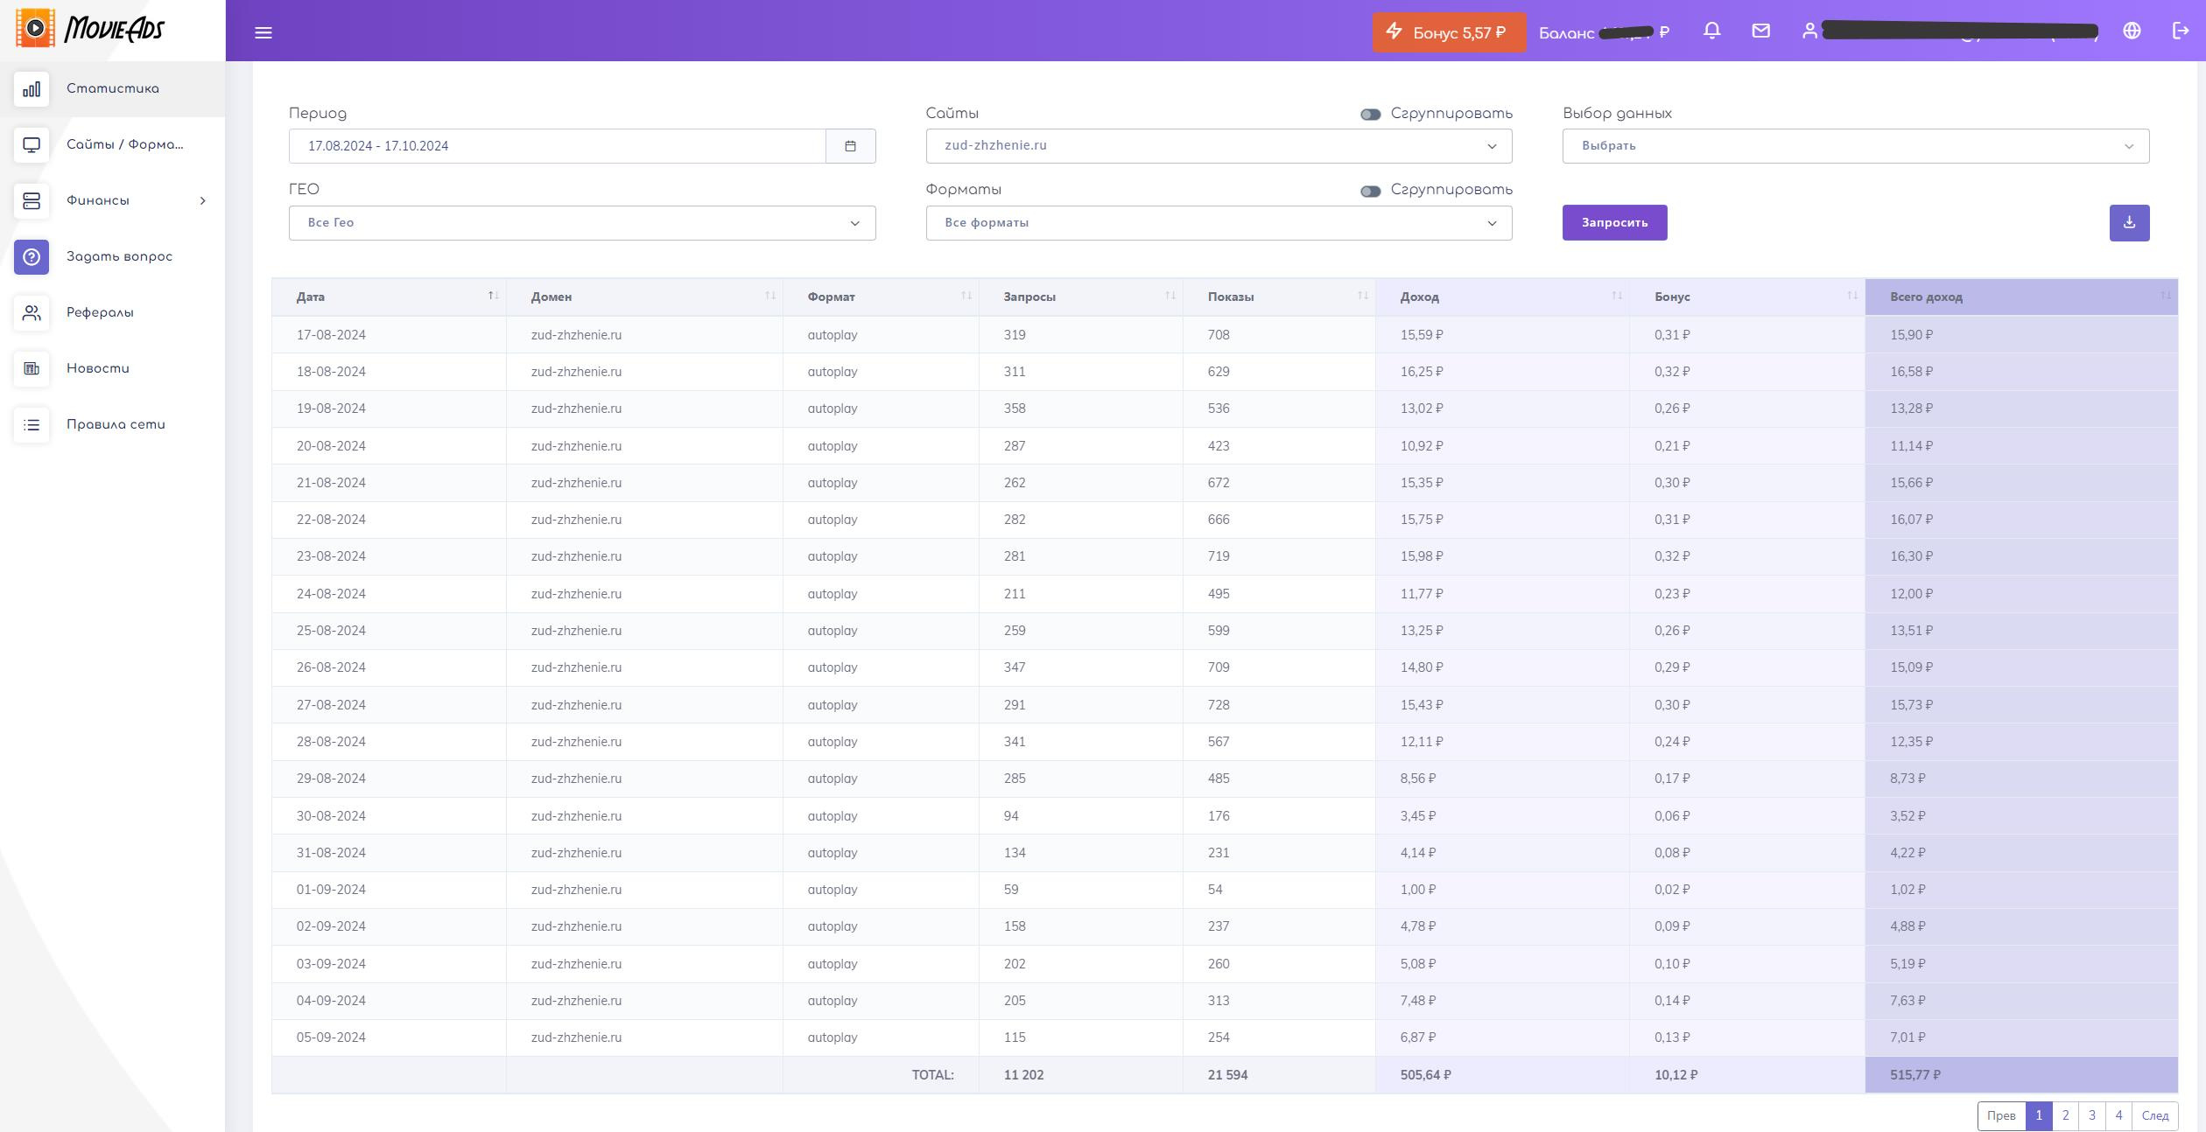
Task: Open the user profile icon
Action: click(x=1809, y=31)
